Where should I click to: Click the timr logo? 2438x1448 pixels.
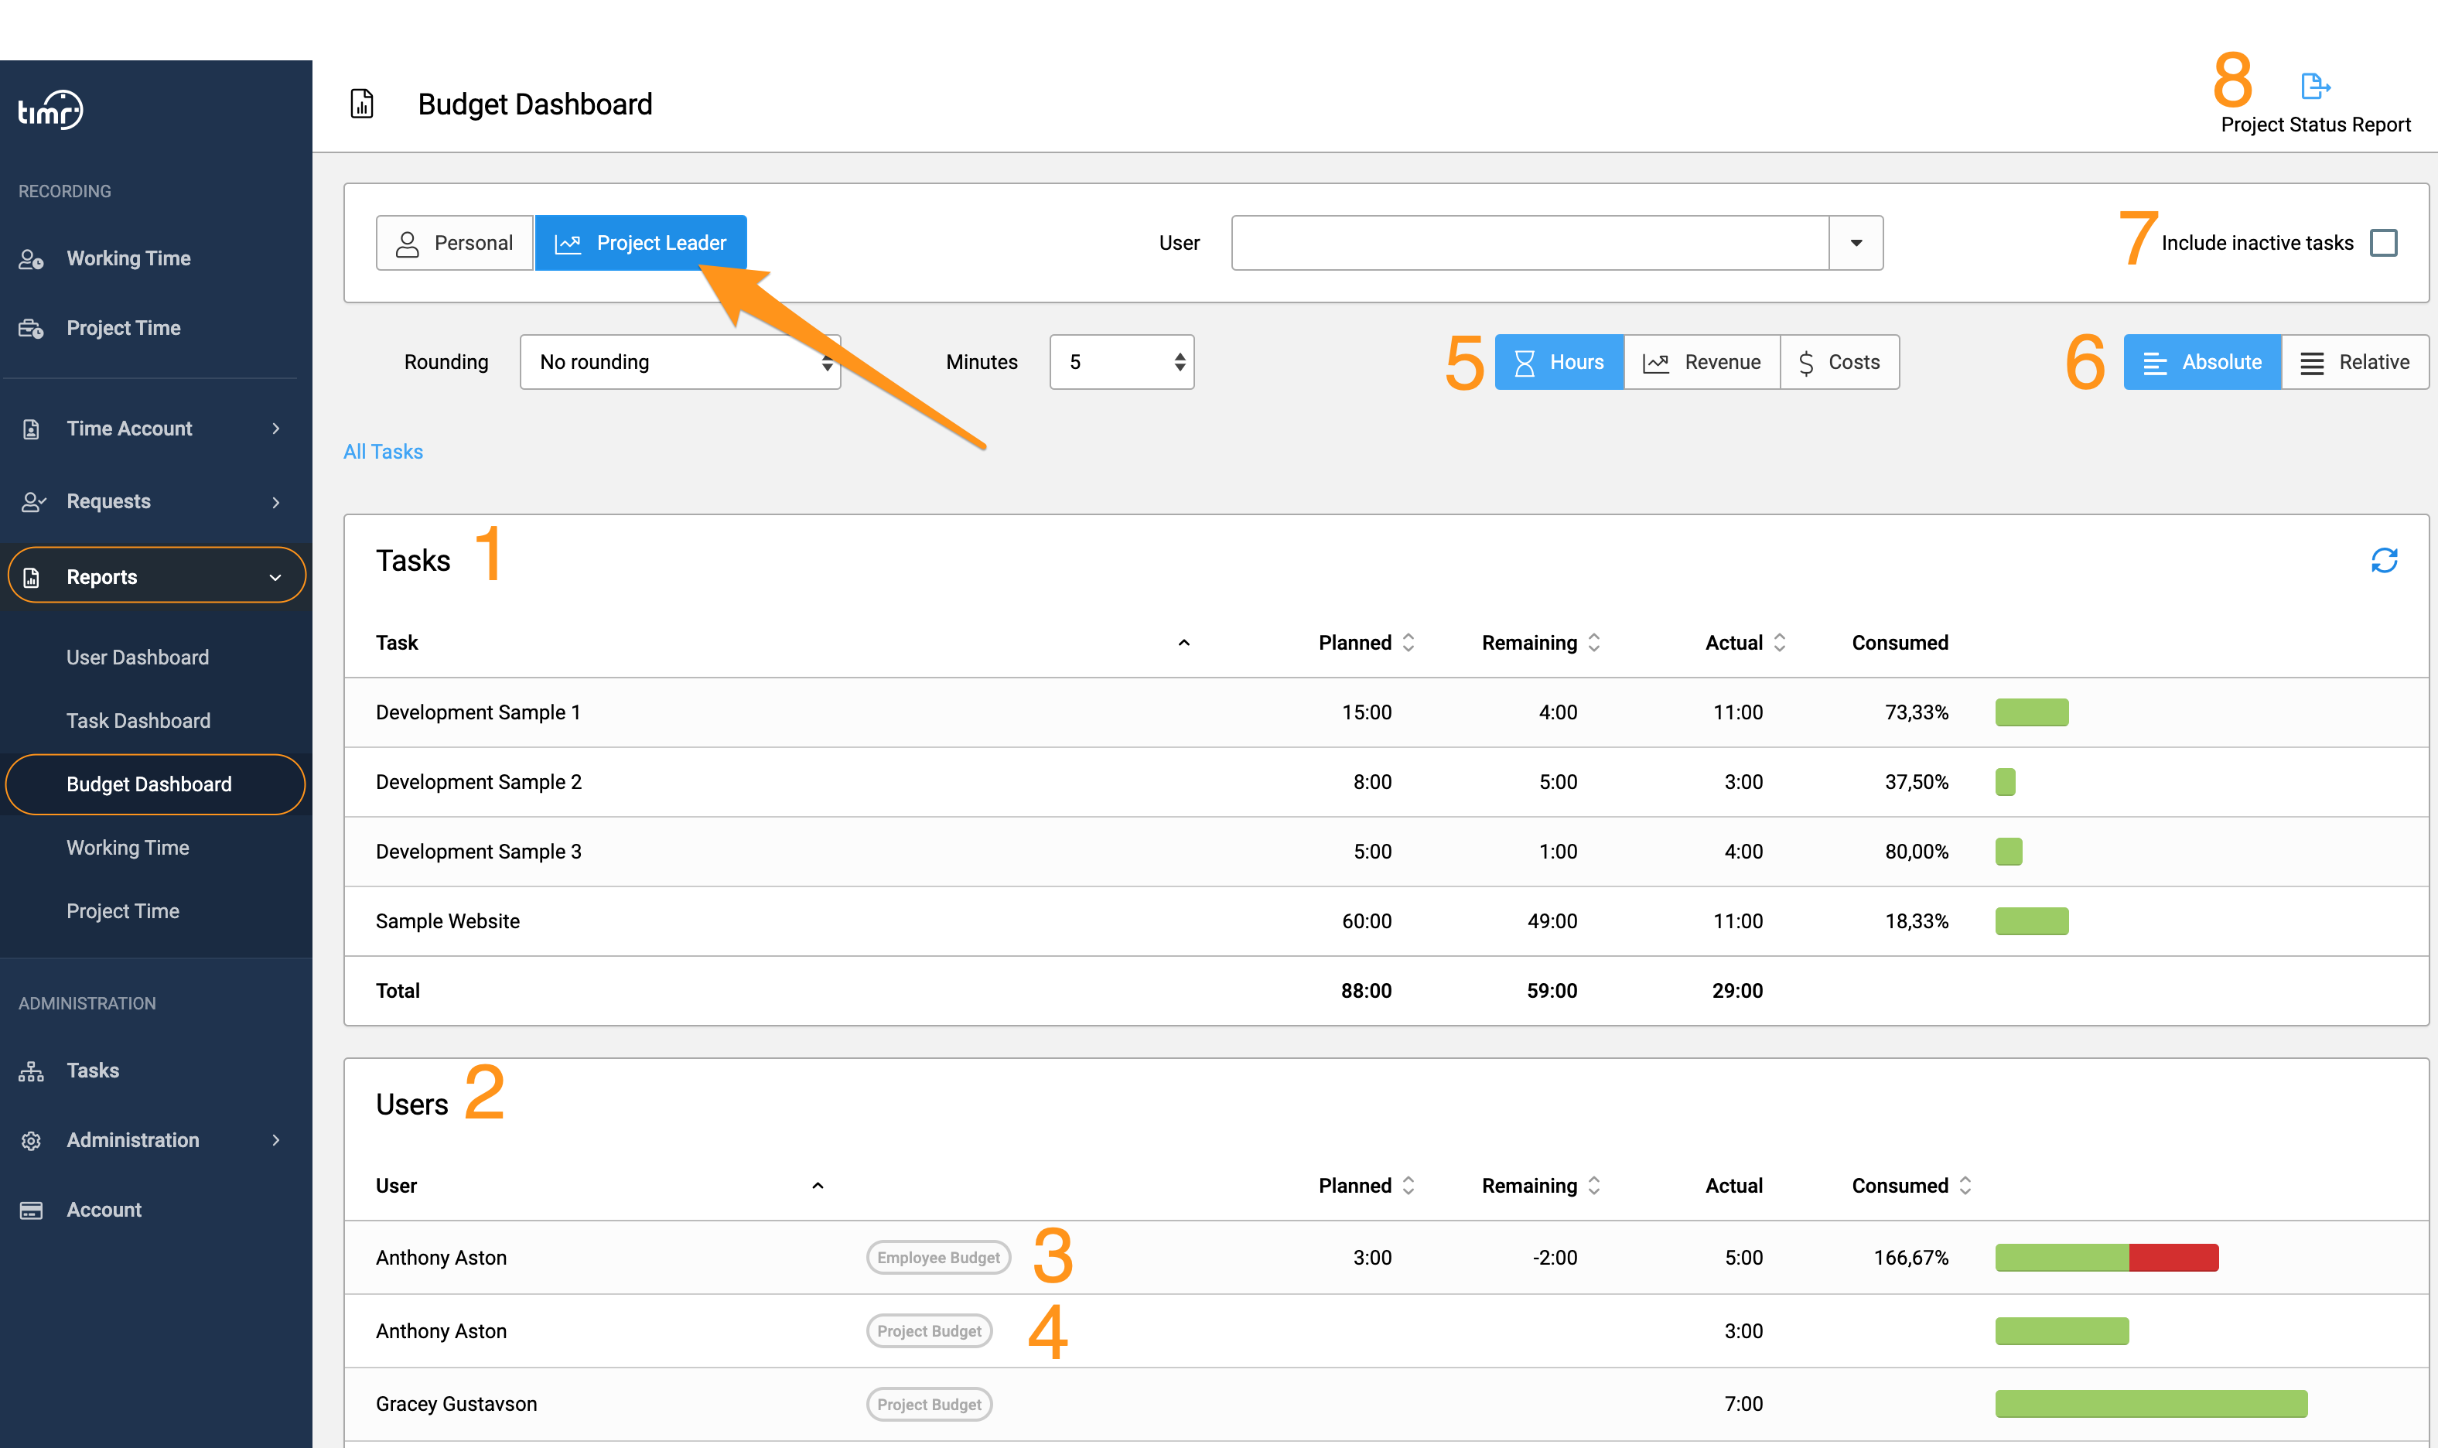[x=51, y=111]
